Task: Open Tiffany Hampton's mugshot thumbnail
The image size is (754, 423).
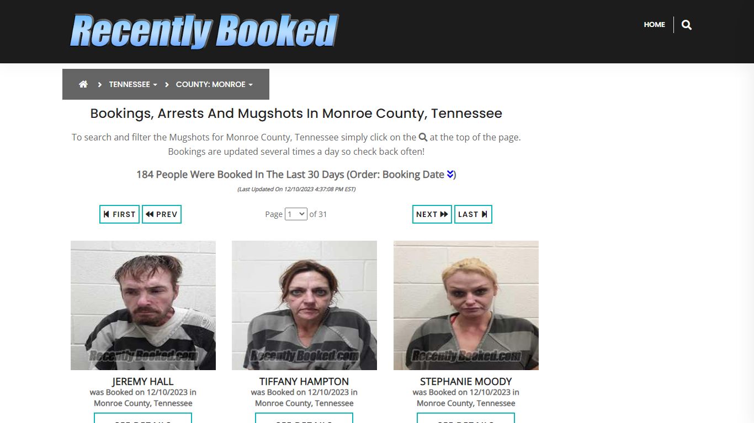Action: point(304,305)
